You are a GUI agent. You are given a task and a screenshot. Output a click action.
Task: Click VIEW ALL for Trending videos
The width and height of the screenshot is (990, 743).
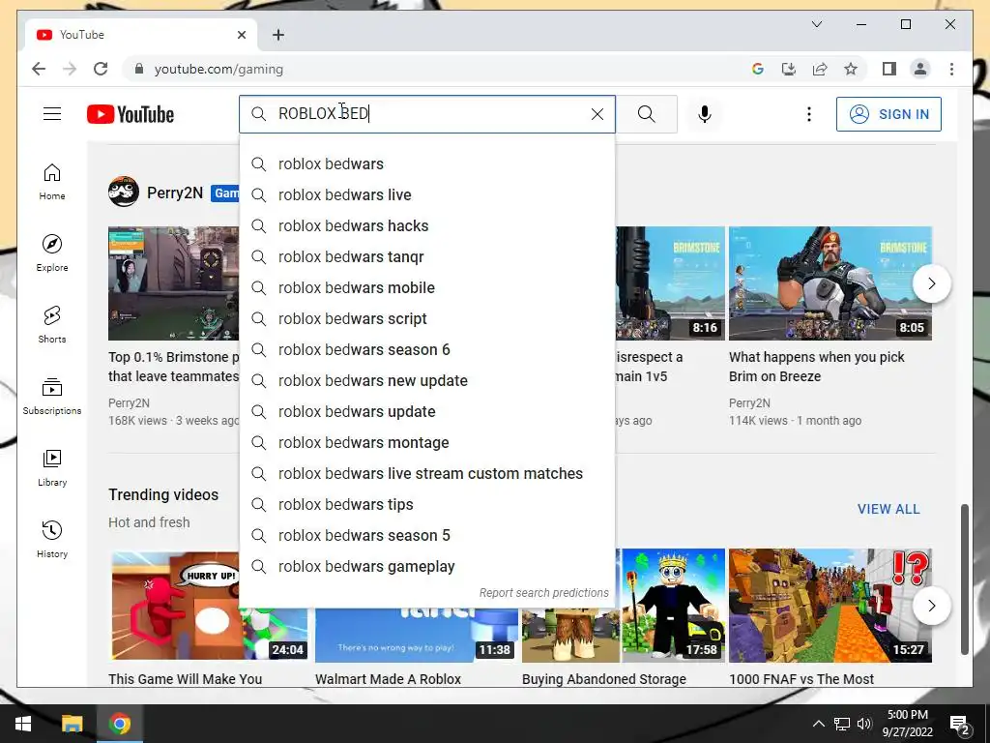pyautogui.click(x=888, y=509)
